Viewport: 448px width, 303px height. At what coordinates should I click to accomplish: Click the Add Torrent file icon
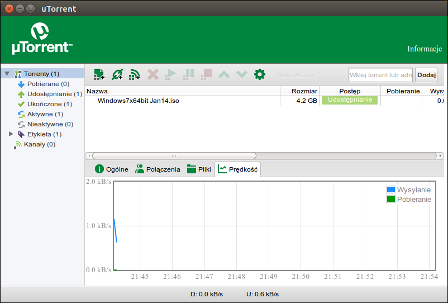(x=99, y=74)
